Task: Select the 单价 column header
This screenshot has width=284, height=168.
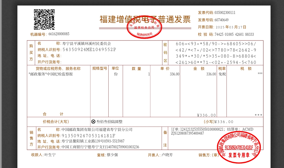Action: coord(165,68)
